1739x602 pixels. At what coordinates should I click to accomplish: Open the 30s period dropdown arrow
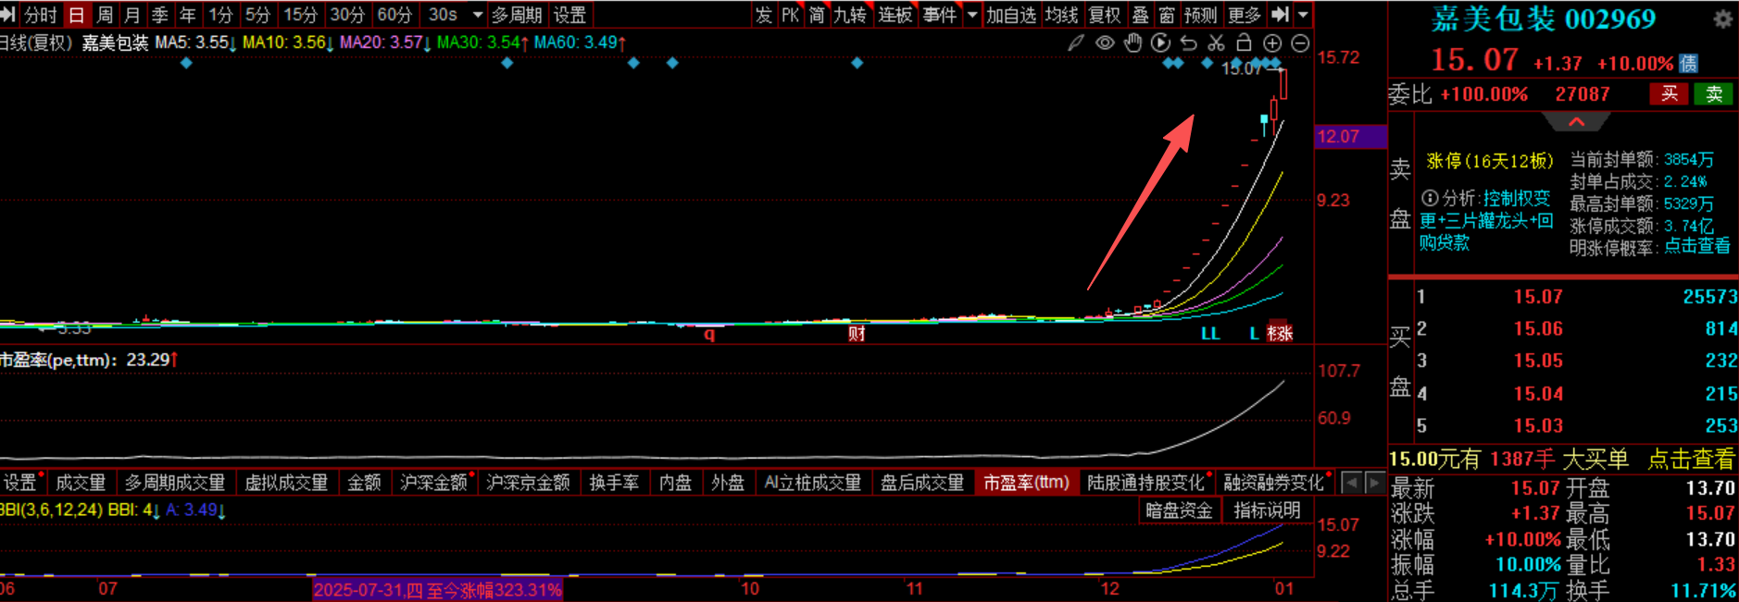point(478,15)
